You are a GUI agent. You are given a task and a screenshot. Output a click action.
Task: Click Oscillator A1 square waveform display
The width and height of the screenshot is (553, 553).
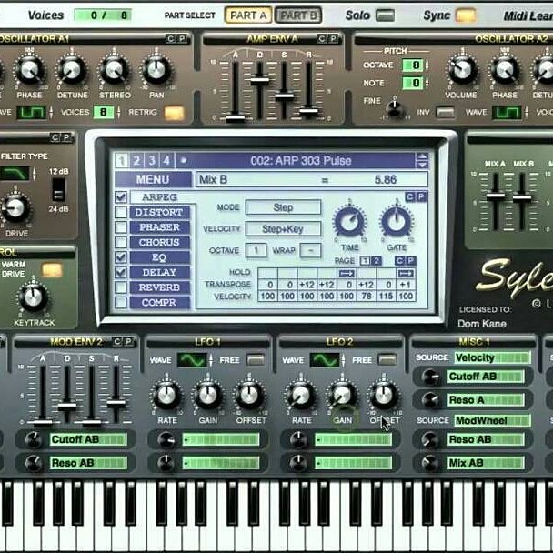(x=32, y=113)
